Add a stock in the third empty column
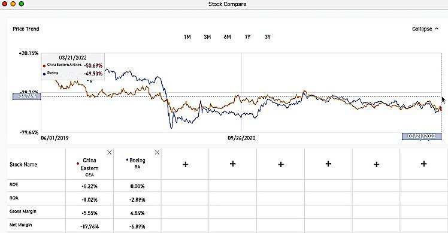Image resolution: width=448 pixels, height=233 pixels. (x=281, y=164)
